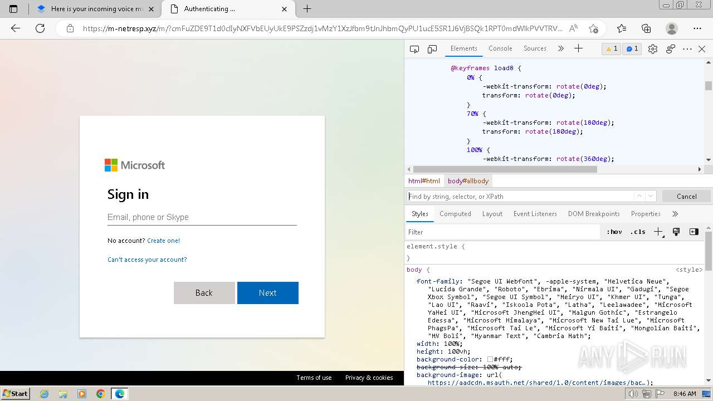Screen dimensions: 713x401
Task: Go to next search result arrow
Action: [651, 196]
